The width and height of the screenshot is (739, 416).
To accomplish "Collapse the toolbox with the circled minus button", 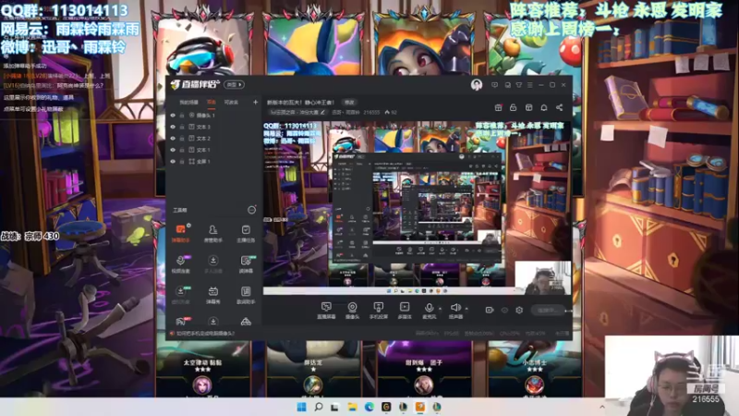I will pos(251,210).
